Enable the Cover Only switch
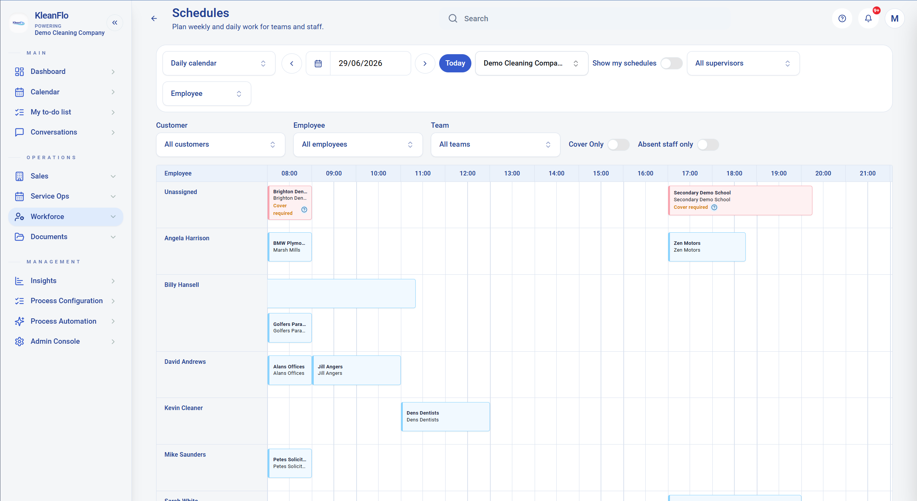The width and height of the screenshot is (917, 501). click(618, 144)
